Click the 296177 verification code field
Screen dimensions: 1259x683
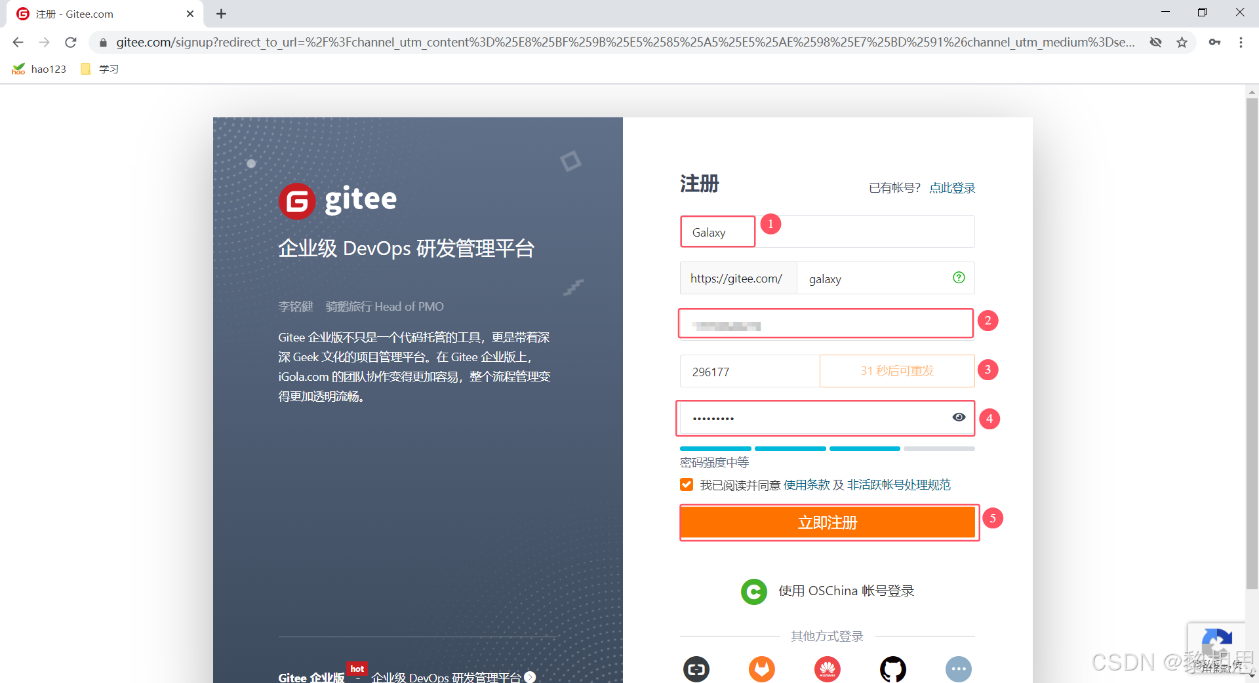749,372
